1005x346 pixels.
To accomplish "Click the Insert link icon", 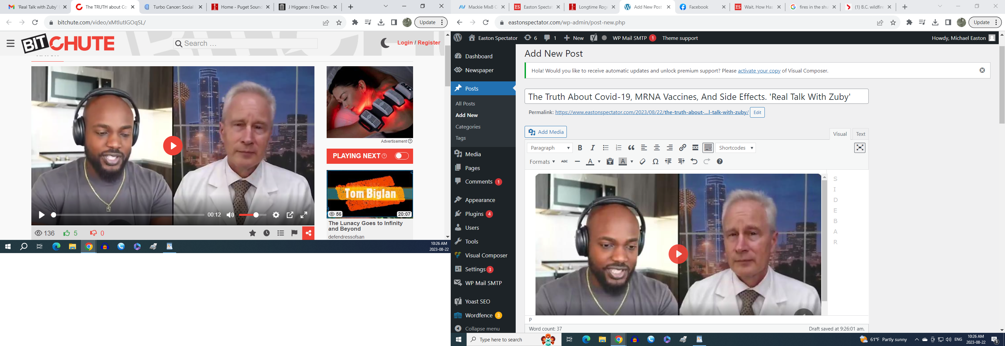I will (682, 148).
